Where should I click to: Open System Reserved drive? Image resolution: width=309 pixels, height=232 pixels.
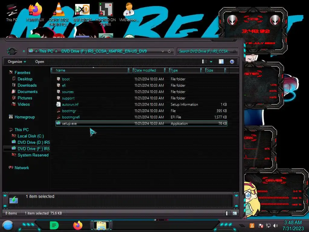click(x=33, y=155)
